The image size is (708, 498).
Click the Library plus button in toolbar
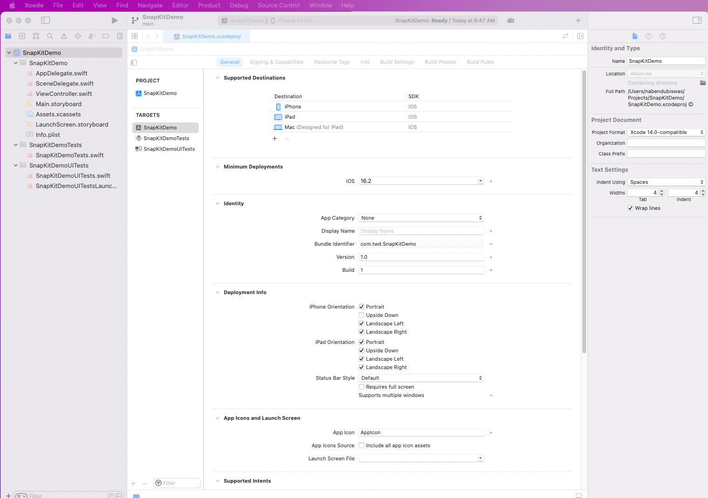click(578, 20)
